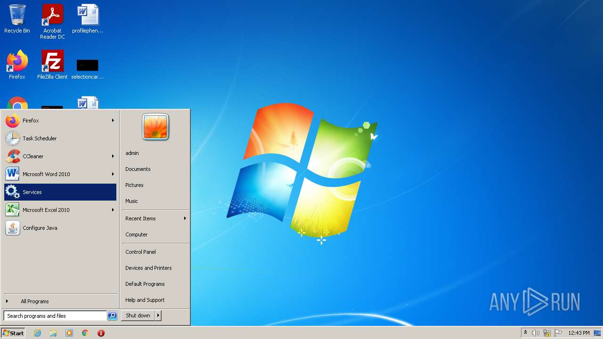Viewport: 603px width, 339px height.
Task: Click the Configure Java icon
Action: 13,228
